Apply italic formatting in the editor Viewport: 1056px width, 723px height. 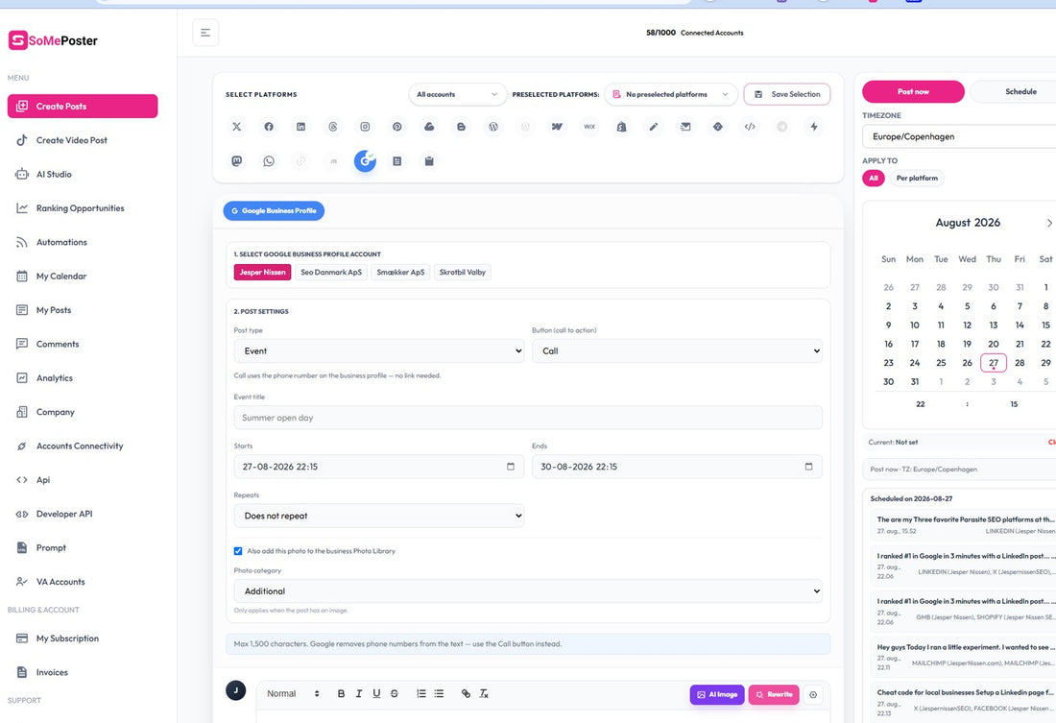(x=359, y=693)
